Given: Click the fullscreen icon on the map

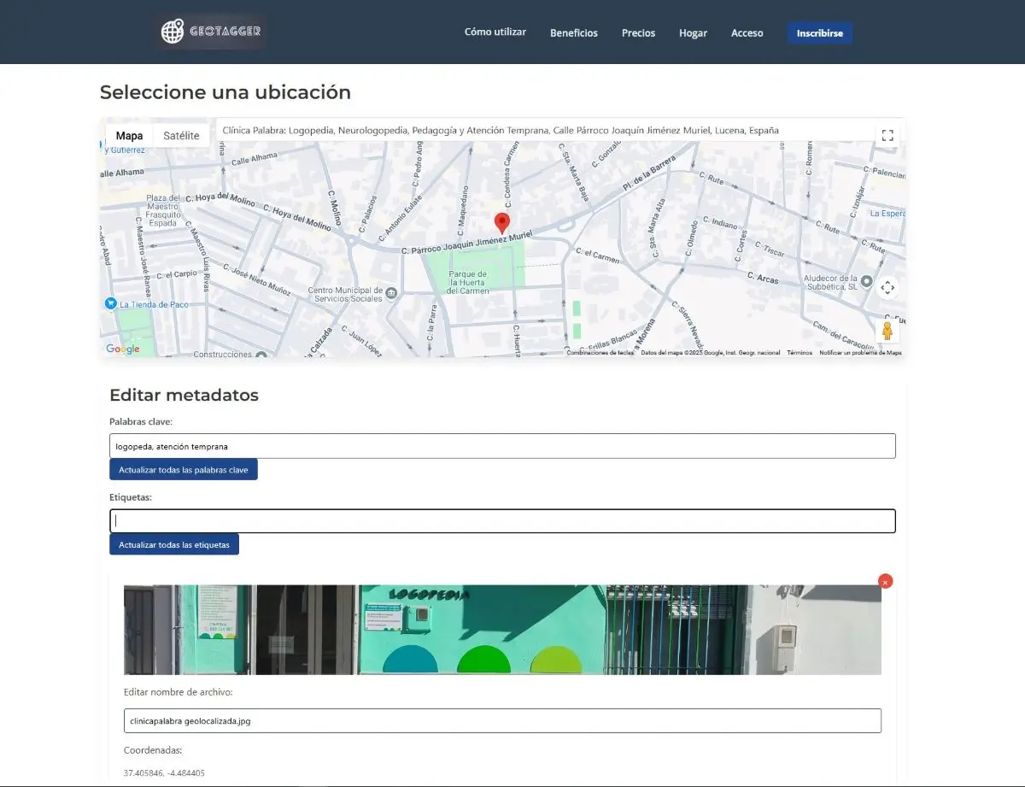Looking at the screenshot, I should pos(887,134).
